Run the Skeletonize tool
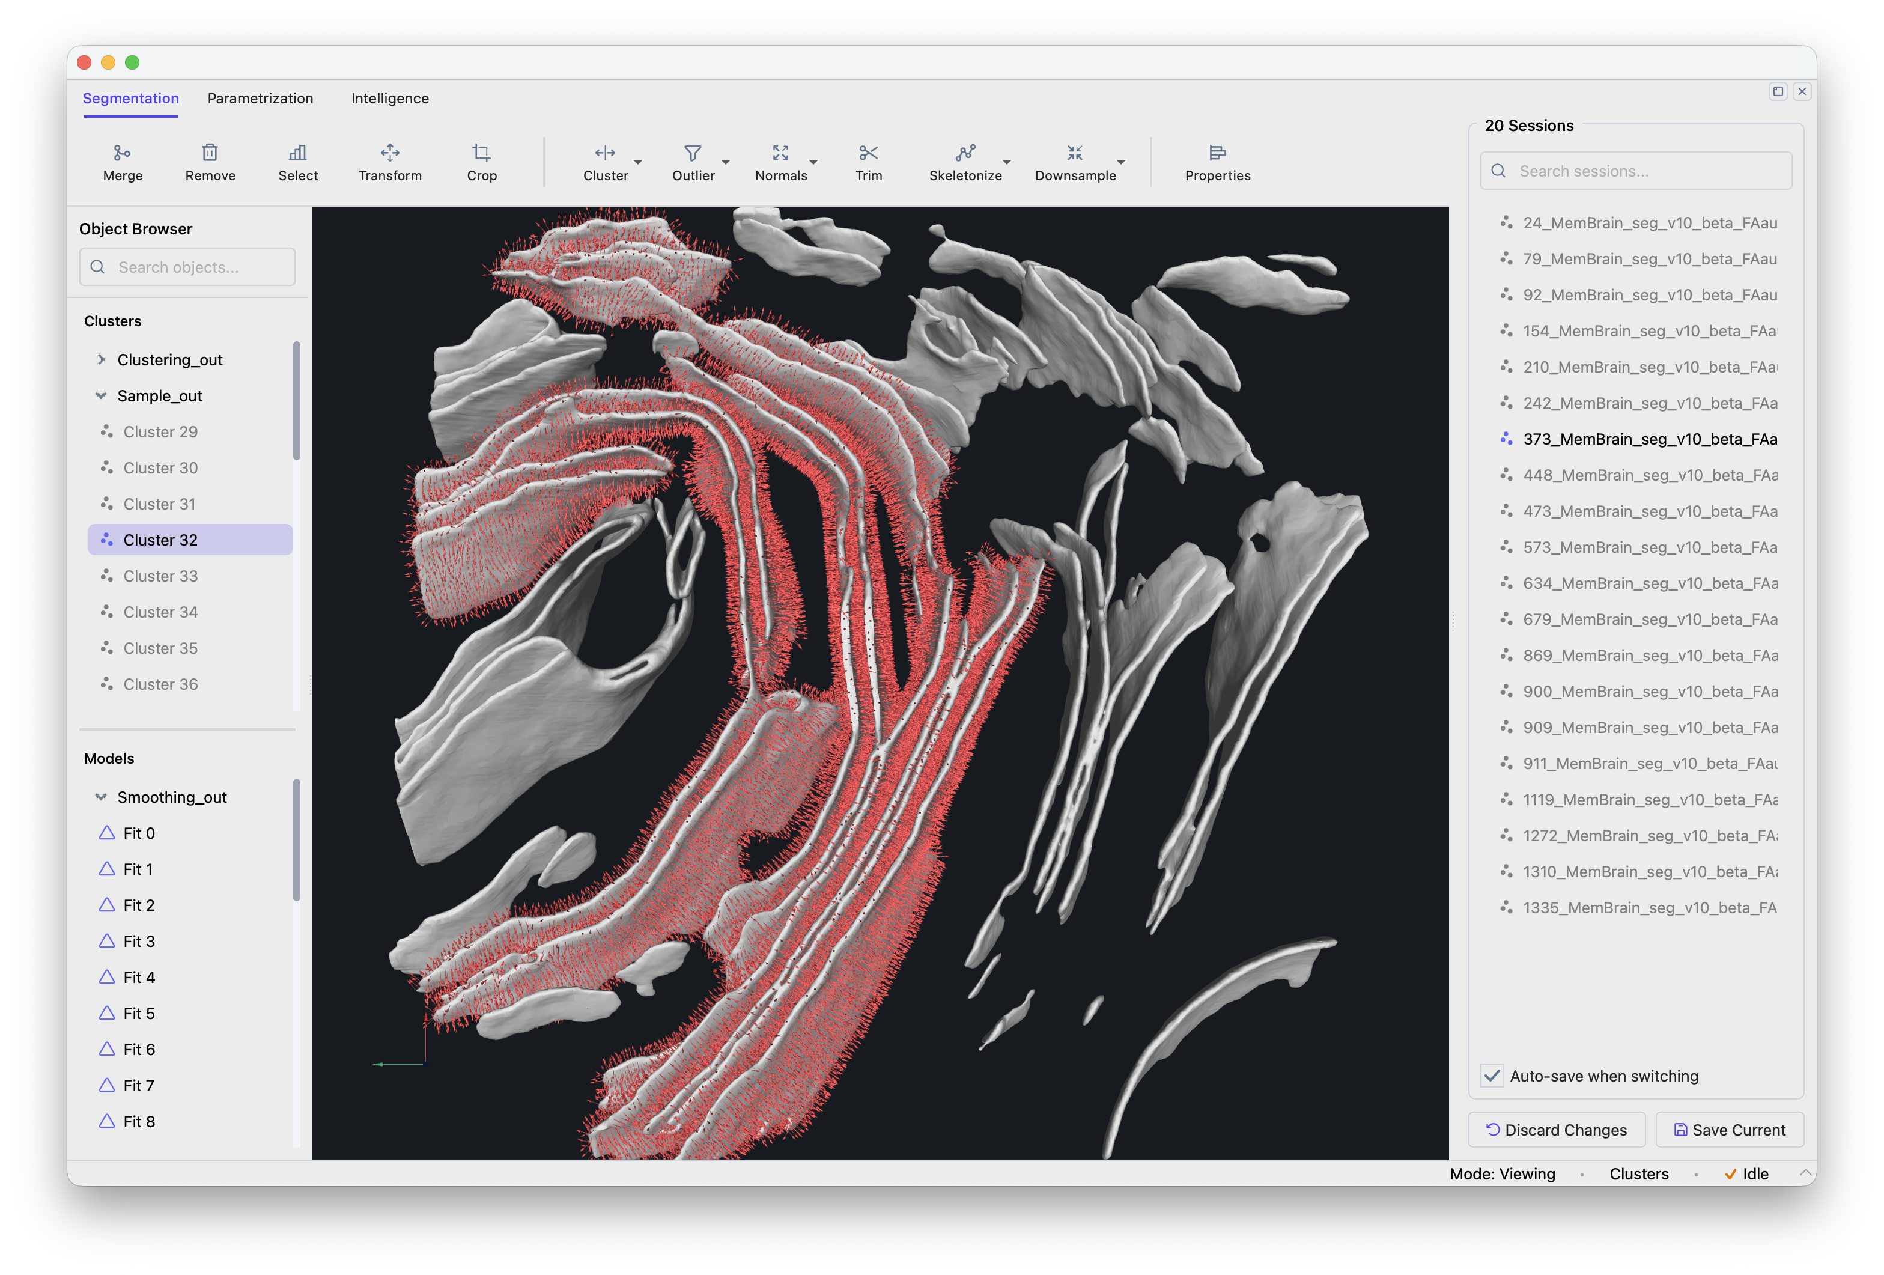This screenshot has width=1884, height=1275. pyautogui.click(x=965, y=153)
